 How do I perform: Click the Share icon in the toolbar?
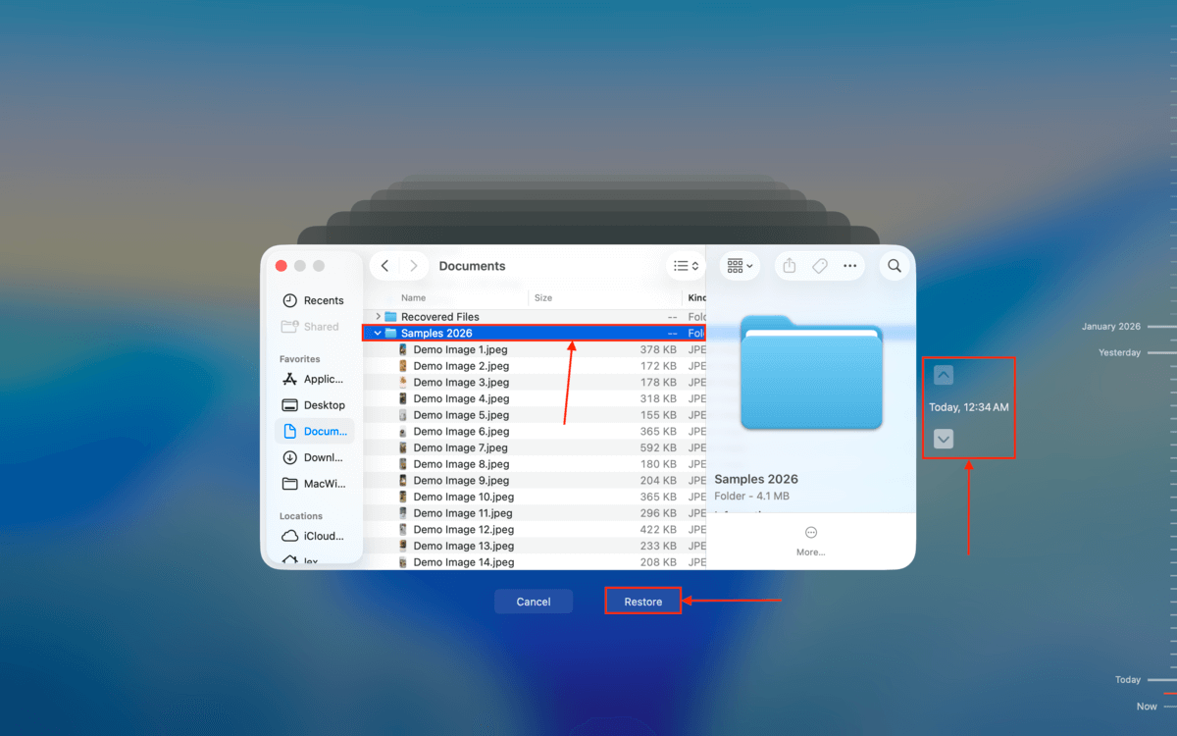click(x=789, y=265)
